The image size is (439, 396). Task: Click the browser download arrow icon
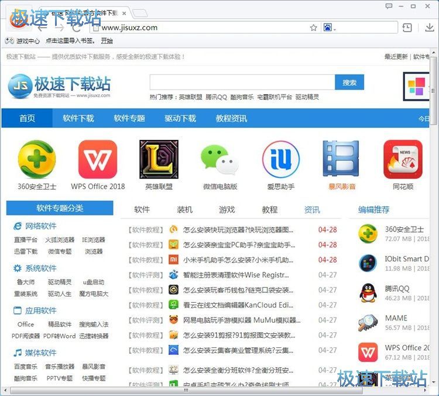(x=430, y=28)
